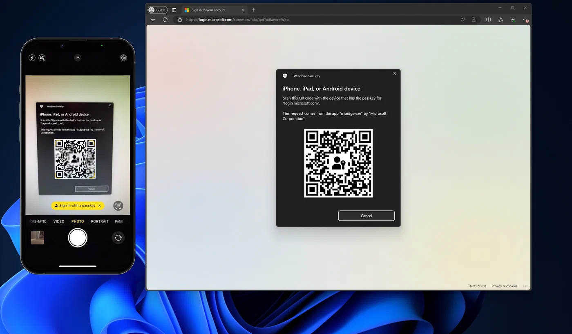Image resolution: width=572 pixels, height=334 pixels.
Task: Open Edge tab actions menu icon
Action: click(174, 10)
